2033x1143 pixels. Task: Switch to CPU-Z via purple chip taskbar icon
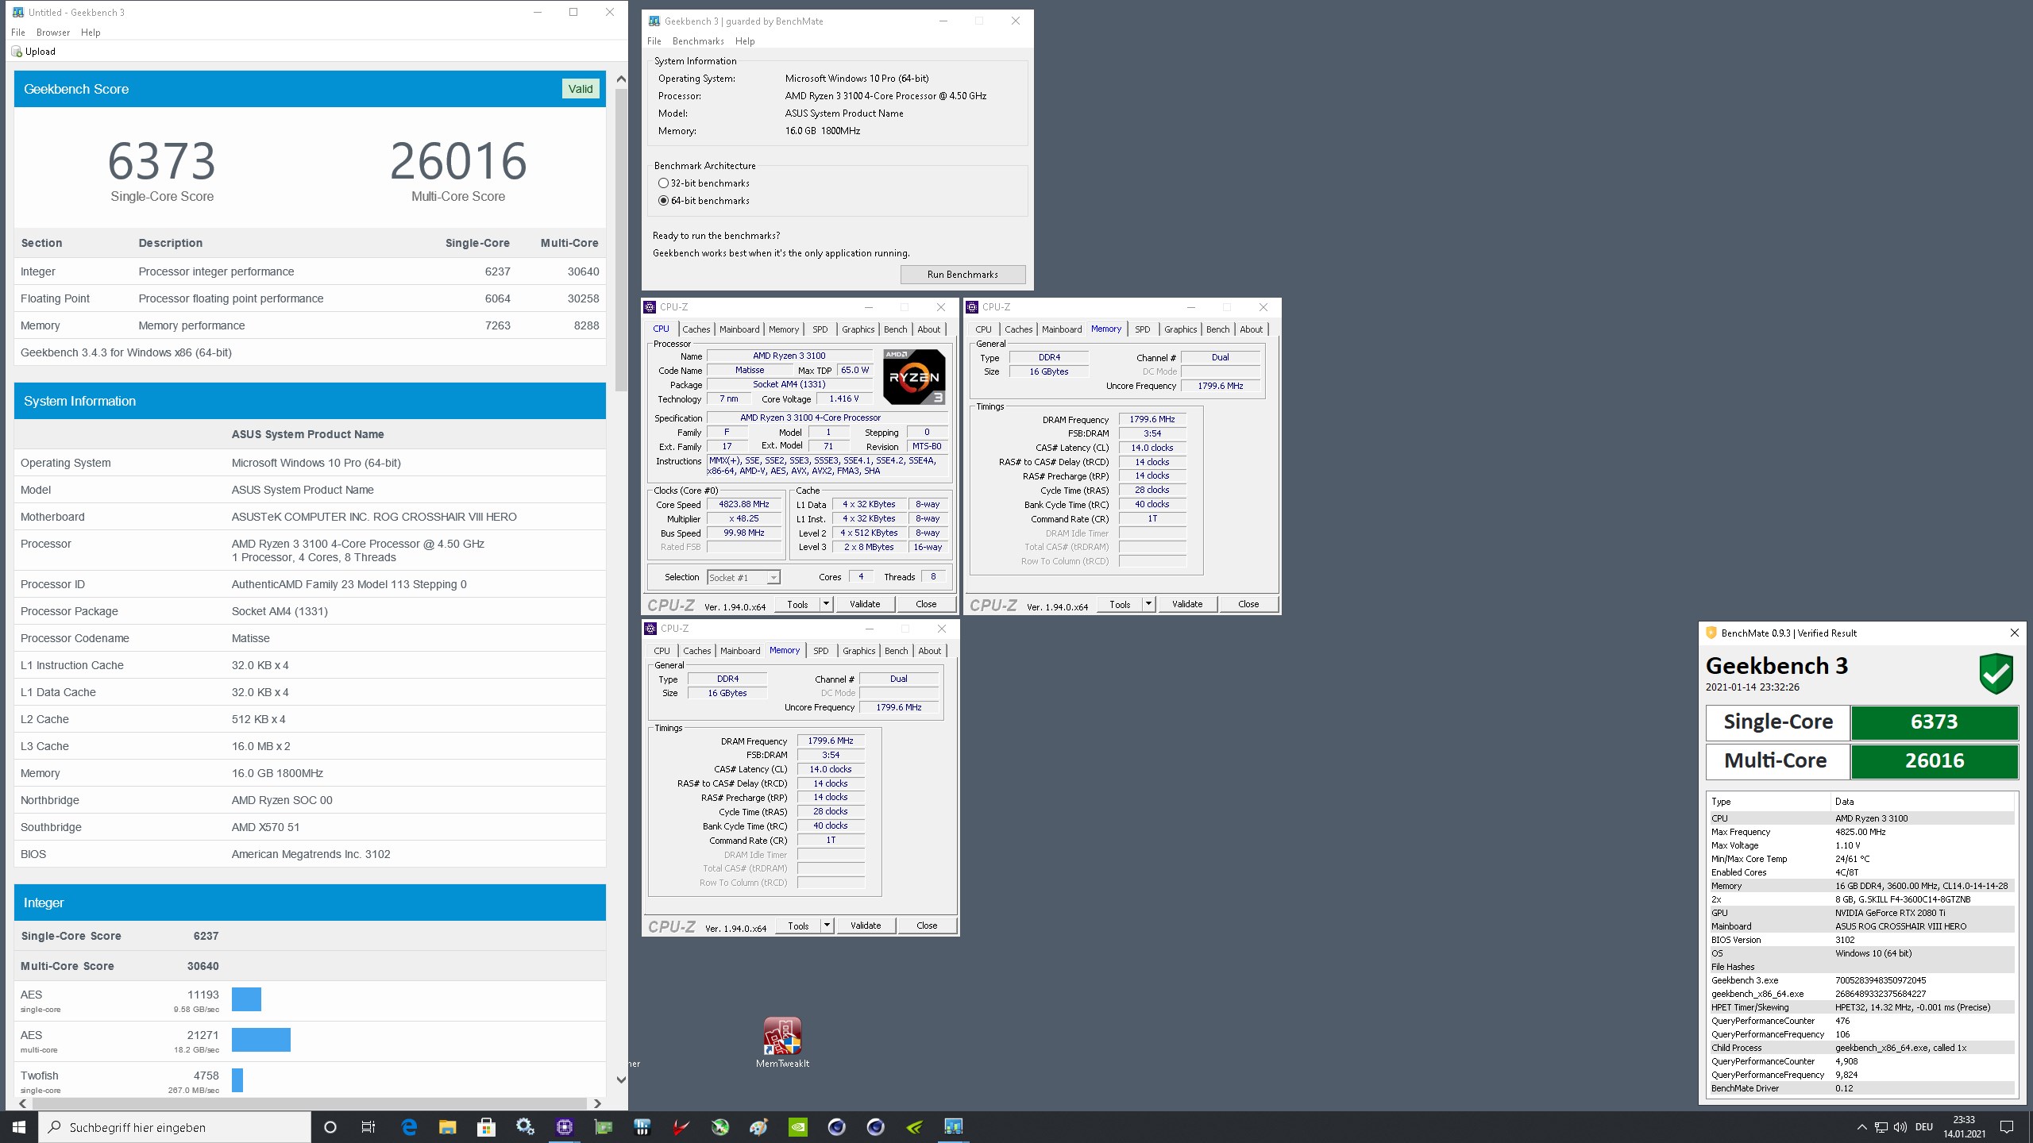tap(564, 1127)
